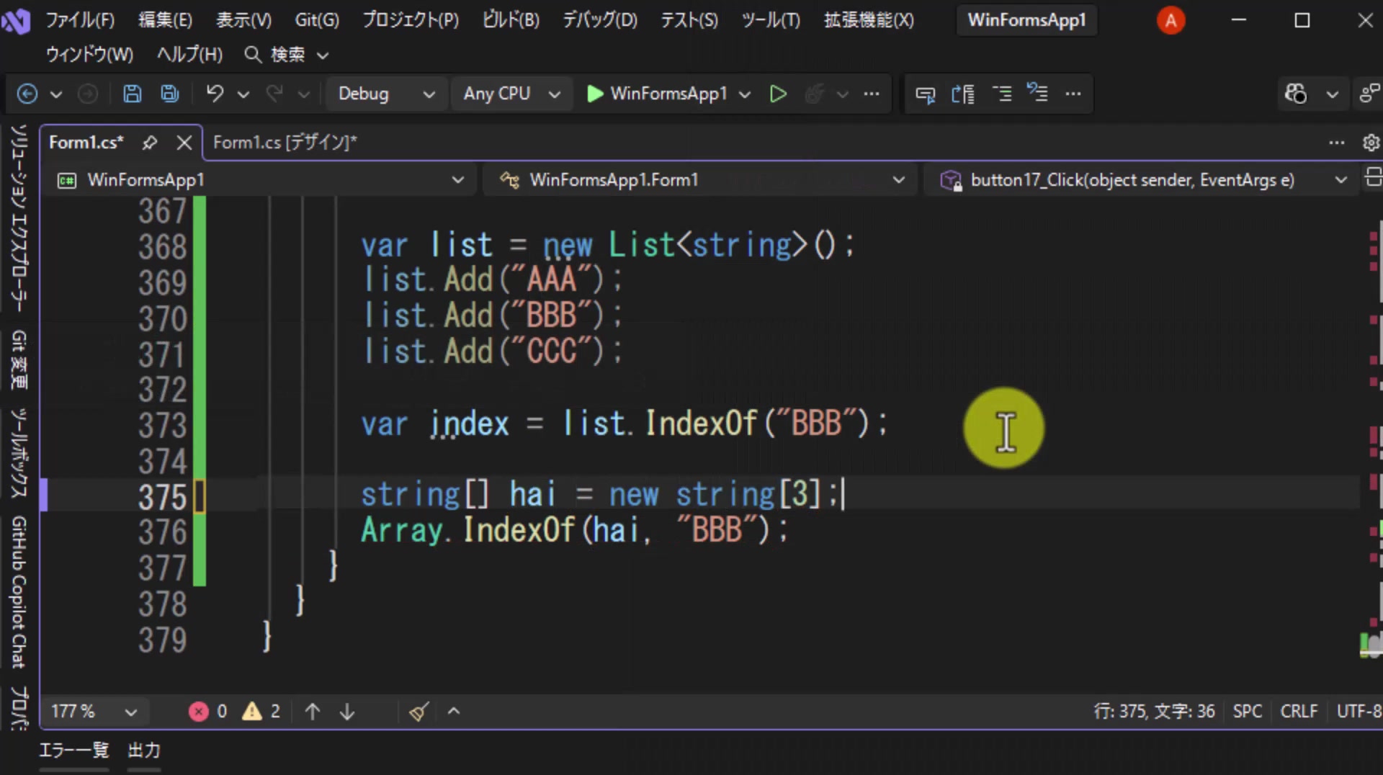Pin the Form1.cs tab

tap(150, 143)
